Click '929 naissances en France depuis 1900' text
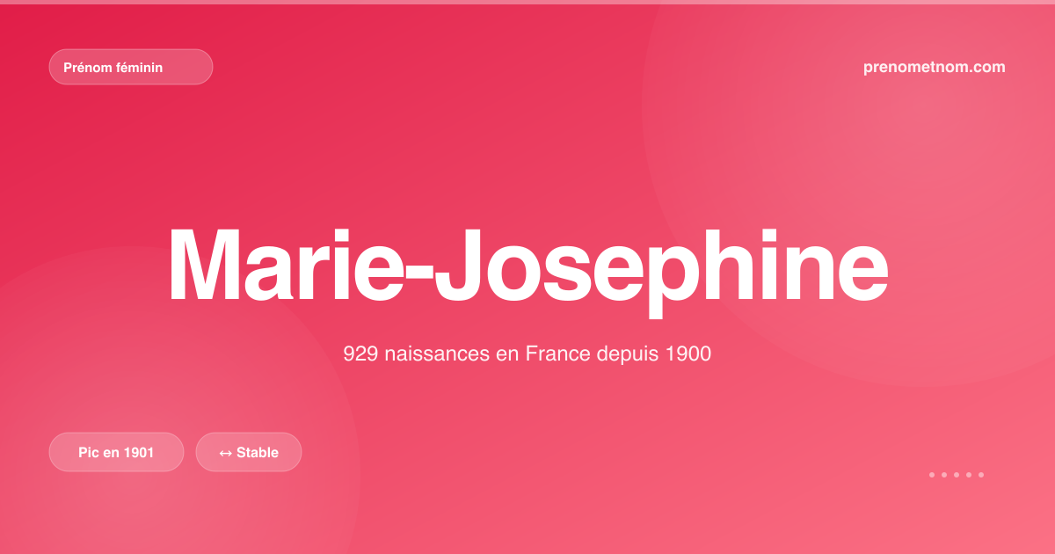The width and height of the screenshot is (1055, 554). coord(527,354)
